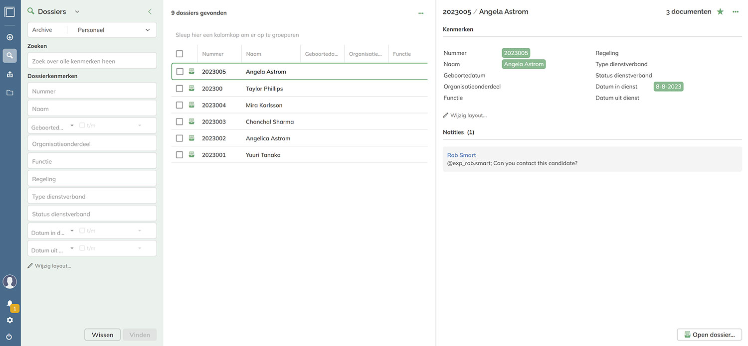748x346 pixels.
Task: Check the box for Yuuri Tanaka row
Action: coord(180,155)
